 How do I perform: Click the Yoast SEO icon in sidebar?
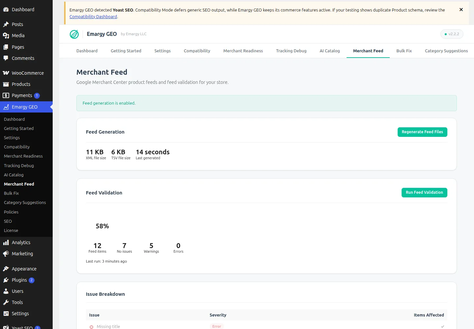pos(6,327)
